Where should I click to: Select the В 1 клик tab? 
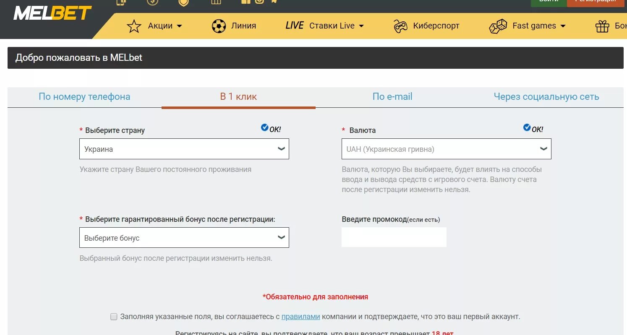tap(238, 97)
